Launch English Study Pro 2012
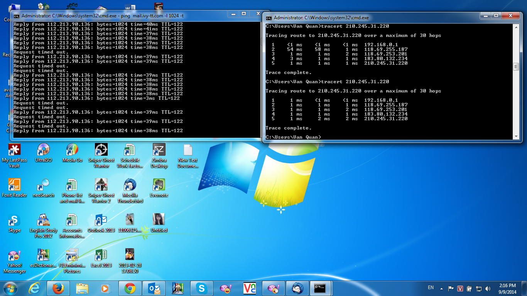527x296 pixels. [x=43, y=226]
